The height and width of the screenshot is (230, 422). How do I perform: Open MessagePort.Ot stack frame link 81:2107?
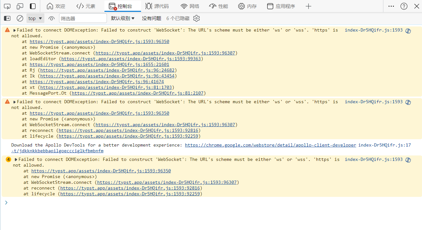click(138, 93)
